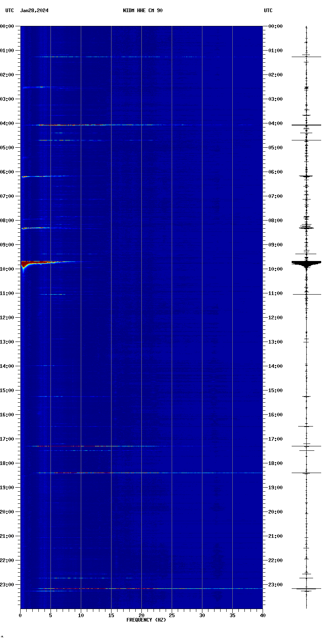Select the Jan28,2024 date label
Viewport: 324px width, 641px height.
tap(34, 11)
